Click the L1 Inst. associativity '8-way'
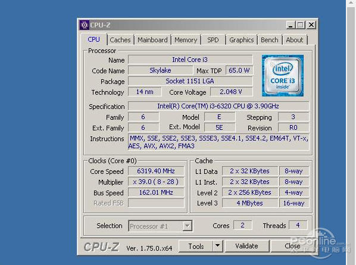Image resolution: width=356 pixels, height=265 pixels. point(294,182)
